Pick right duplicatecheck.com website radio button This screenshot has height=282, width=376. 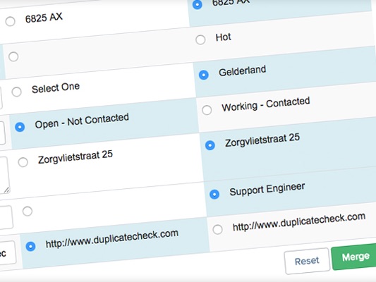217,229
